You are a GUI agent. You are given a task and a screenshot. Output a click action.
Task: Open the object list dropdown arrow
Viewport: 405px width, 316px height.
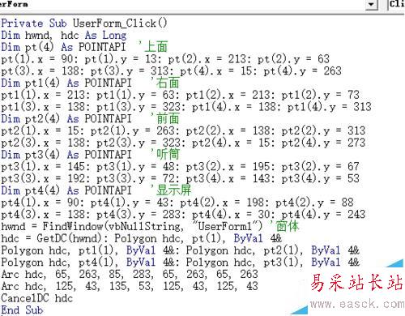point(372,5)
